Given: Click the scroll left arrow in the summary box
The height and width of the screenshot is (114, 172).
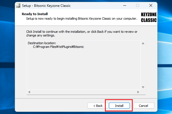Looking at the screenshot, I should pyautogui.click(x=29, y=92).
